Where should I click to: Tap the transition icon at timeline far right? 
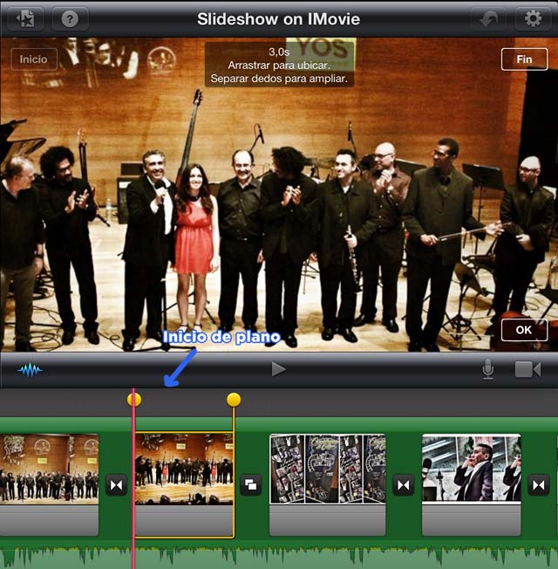click(x=539, y=484)
